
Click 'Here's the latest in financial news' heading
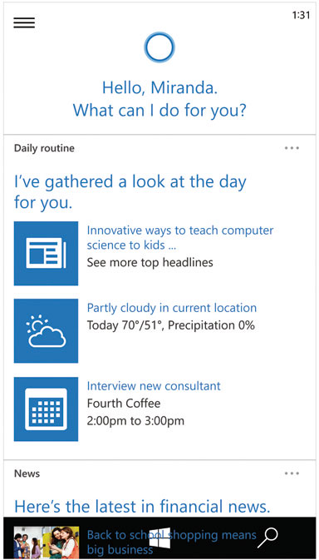[142, 507]
